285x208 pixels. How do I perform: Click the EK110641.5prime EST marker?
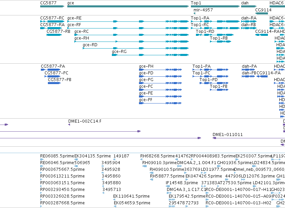114,200
